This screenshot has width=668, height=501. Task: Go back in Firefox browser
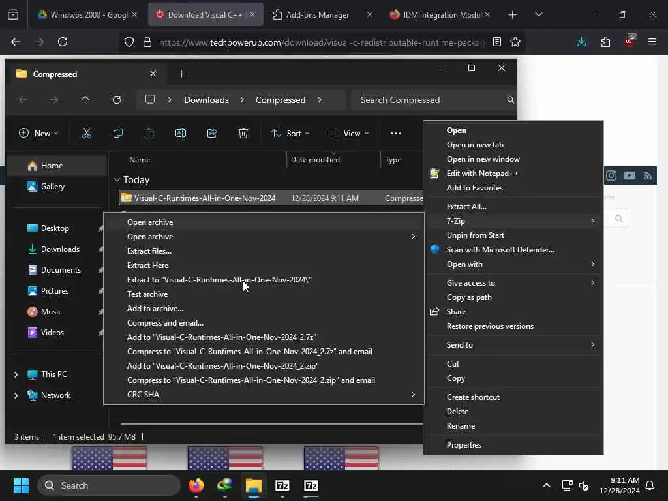16,42
